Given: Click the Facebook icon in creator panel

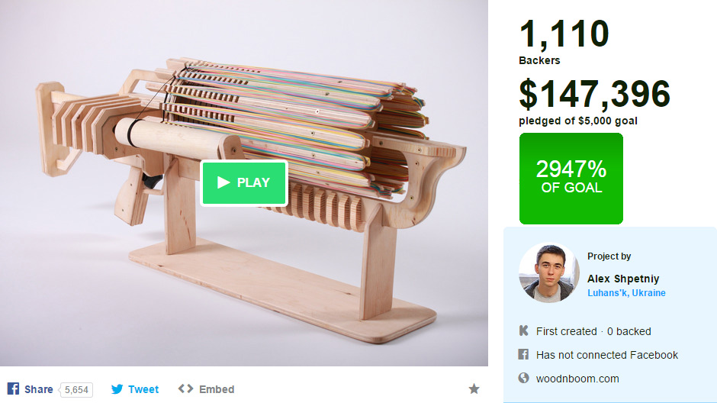Looking at the screenshot, I should coord(523,354).
